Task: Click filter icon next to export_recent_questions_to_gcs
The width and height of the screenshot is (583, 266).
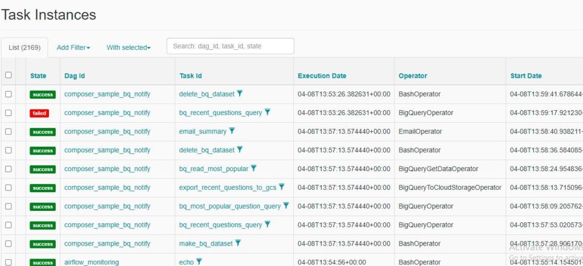Action: coord(281,187)
